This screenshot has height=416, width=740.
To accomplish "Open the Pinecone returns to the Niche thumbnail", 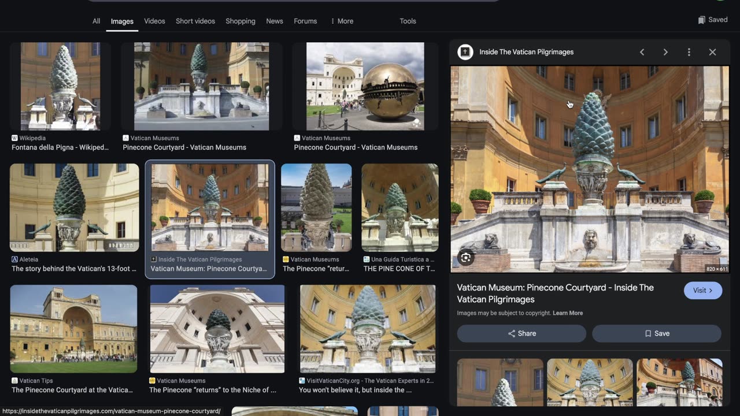I will [217, 329].
